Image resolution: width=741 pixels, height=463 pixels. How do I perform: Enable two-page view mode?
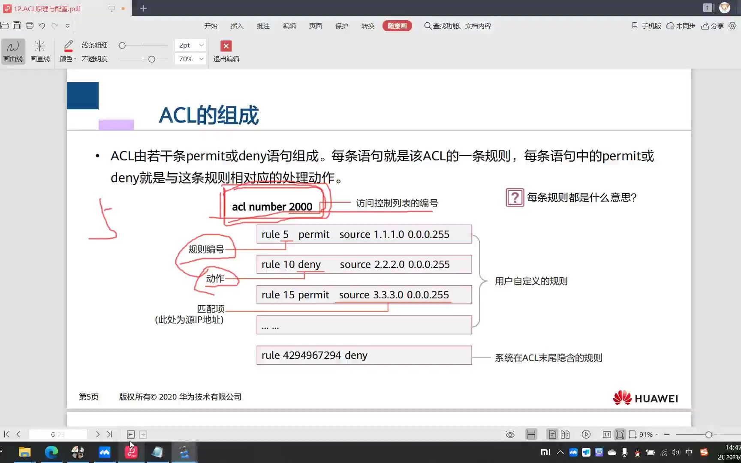[x=565, y=434]
